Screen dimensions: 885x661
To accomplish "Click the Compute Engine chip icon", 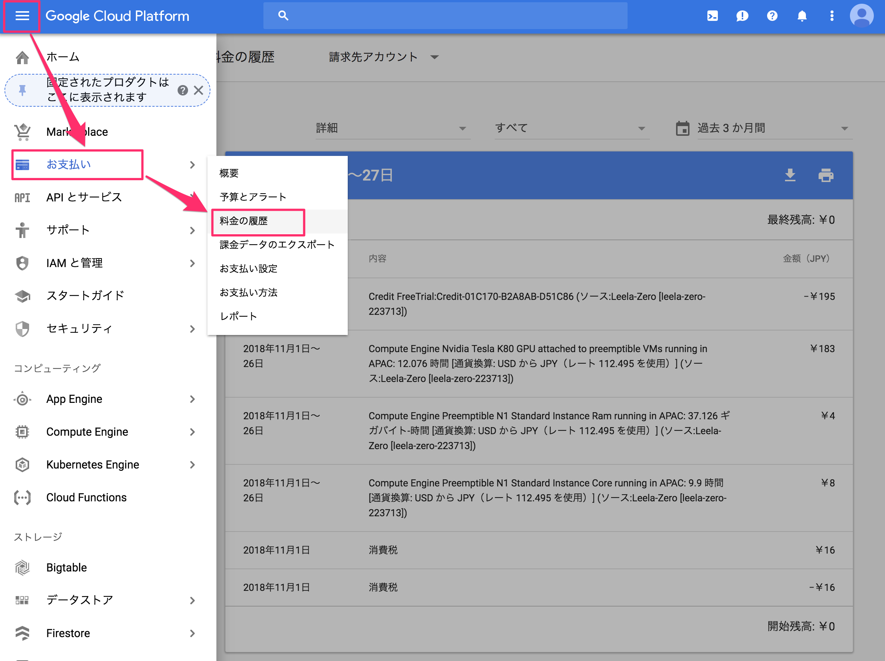I will 22,432.
